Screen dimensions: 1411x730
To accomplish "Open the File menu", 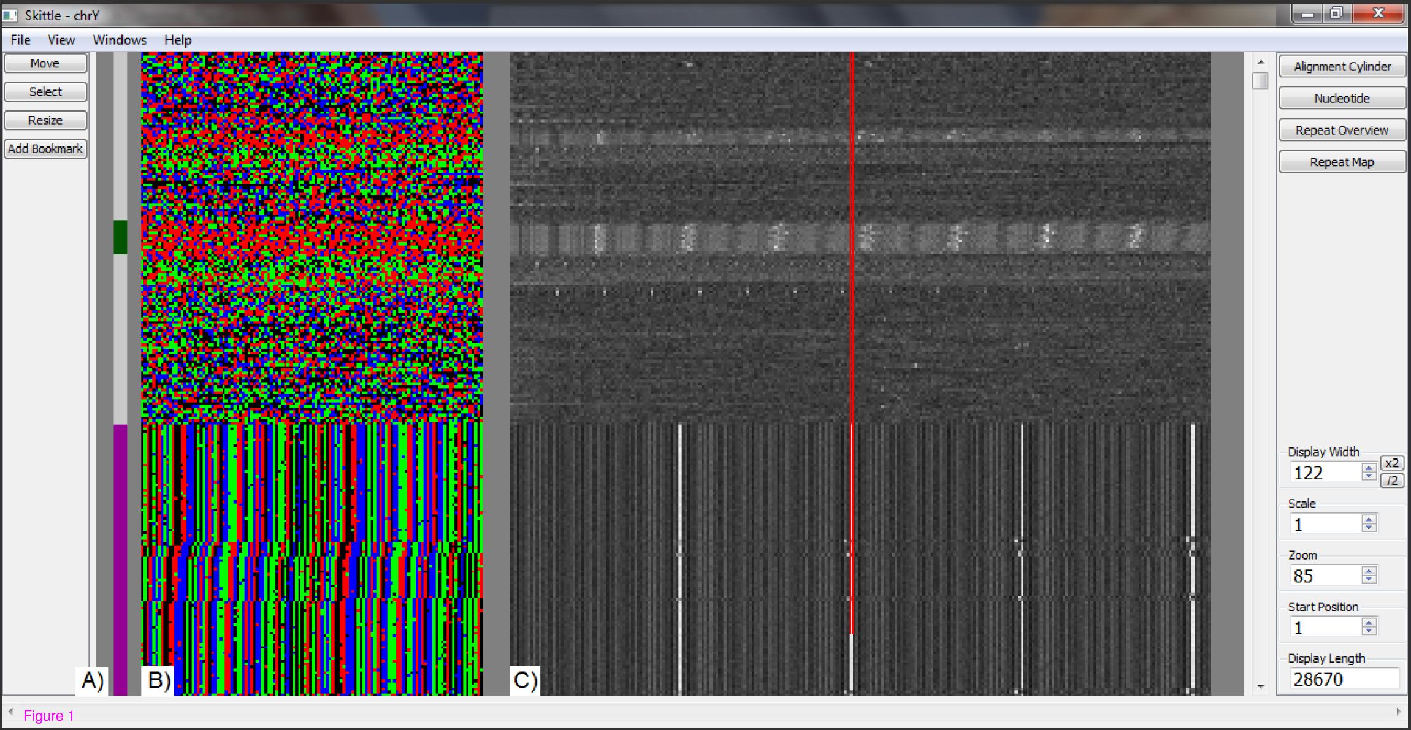I will click(x=20, y=40).
